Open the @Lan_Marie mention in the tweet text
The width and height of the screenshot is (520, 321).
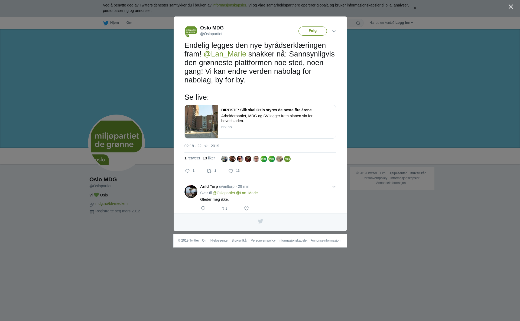point(225,54)
